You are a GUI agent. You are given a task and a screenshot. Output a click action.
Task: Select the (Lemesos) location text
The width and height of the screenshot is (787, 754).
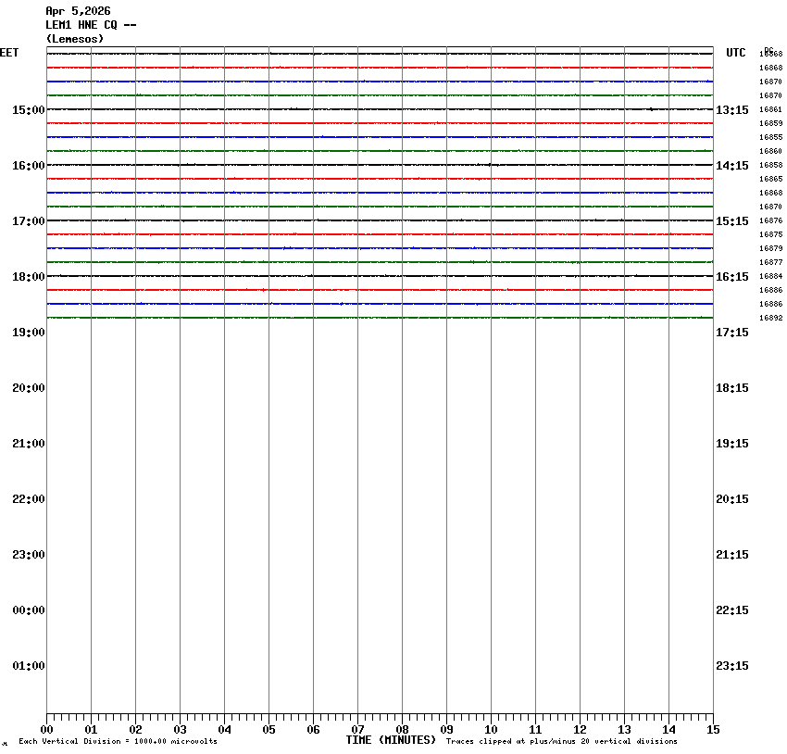click(x=75, y=39)
